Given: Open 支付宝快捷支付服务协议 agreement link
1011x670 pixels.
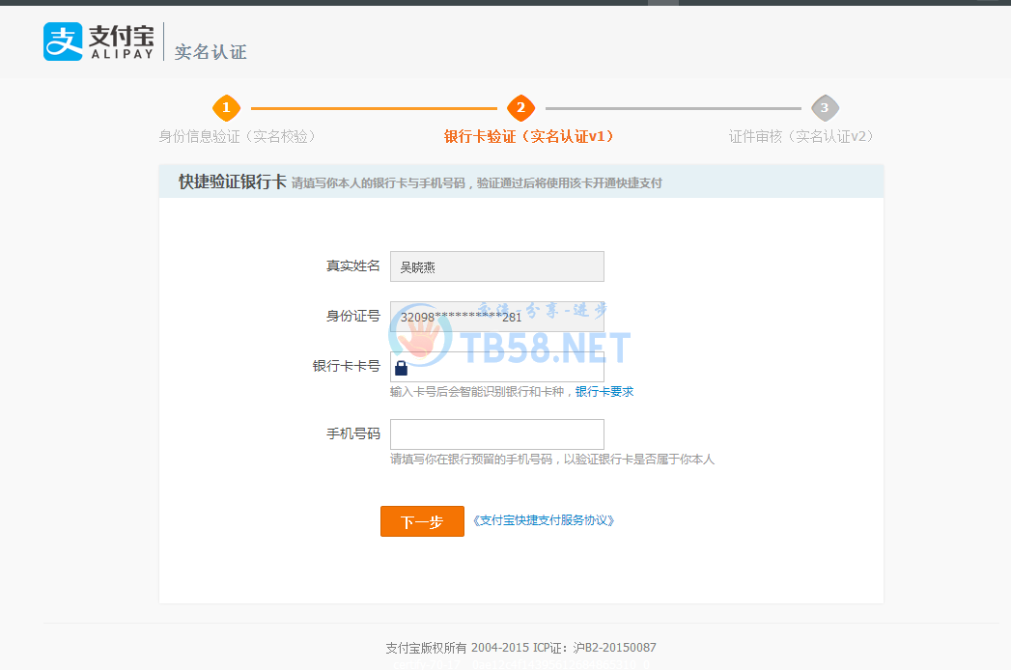Looking at the screenshot, I should (x=544, y=520).
